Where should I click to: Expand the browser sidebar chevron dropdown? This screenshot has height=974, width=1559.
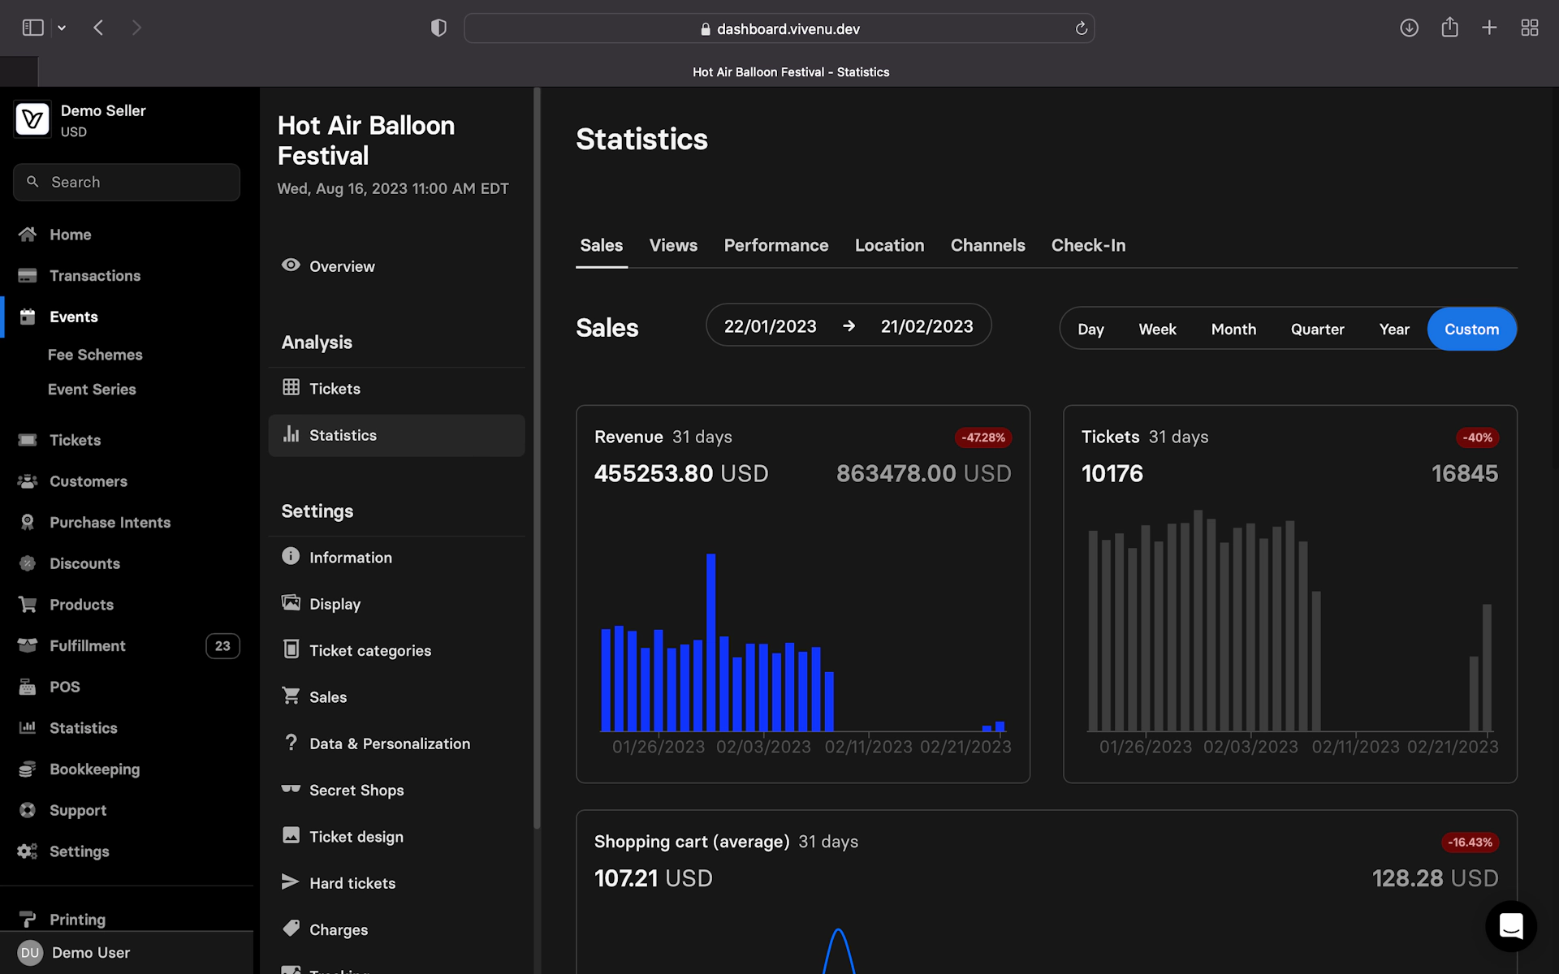(62, 28)
